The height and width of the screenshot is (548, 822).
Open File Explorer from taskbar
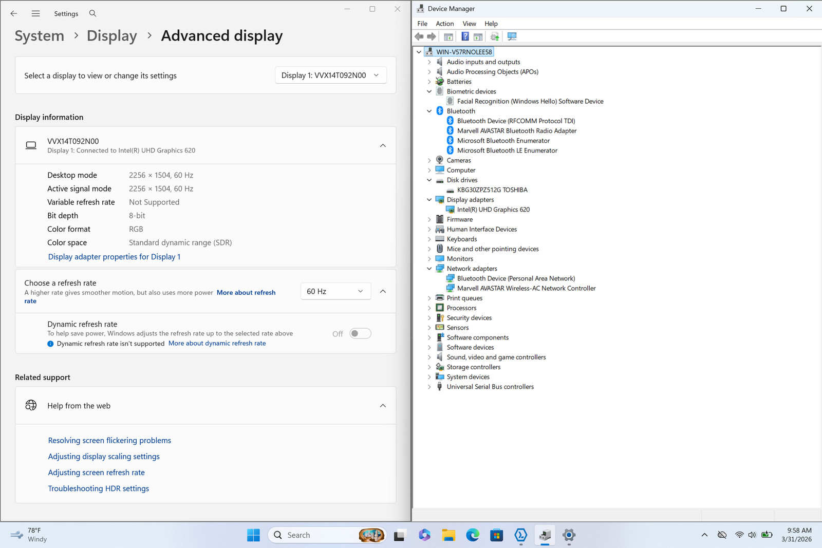point(449,535)
